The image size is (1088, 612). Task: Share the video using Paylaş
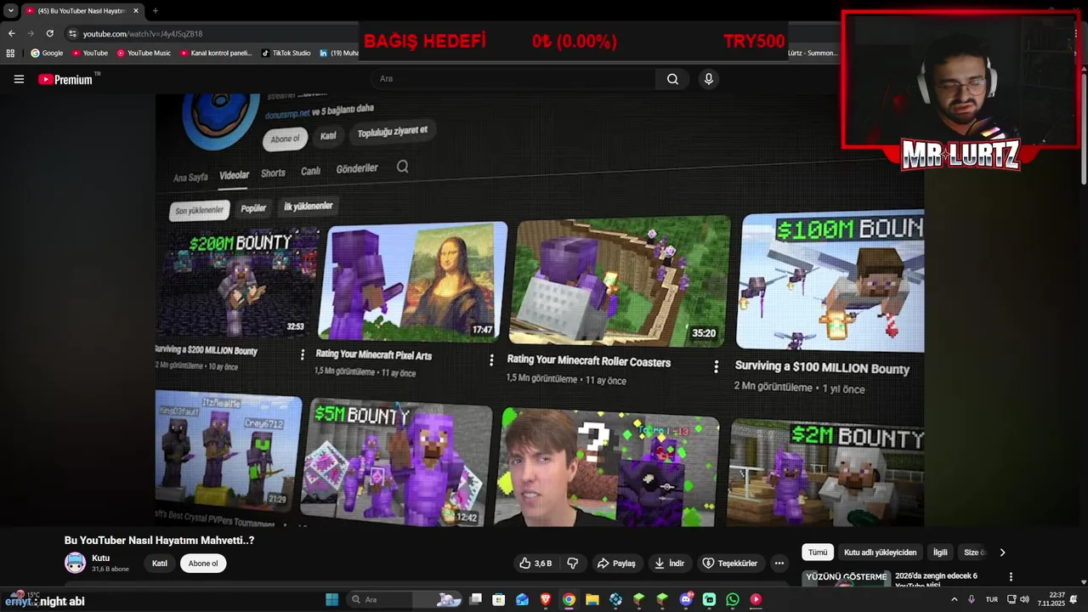coord(616,563)
